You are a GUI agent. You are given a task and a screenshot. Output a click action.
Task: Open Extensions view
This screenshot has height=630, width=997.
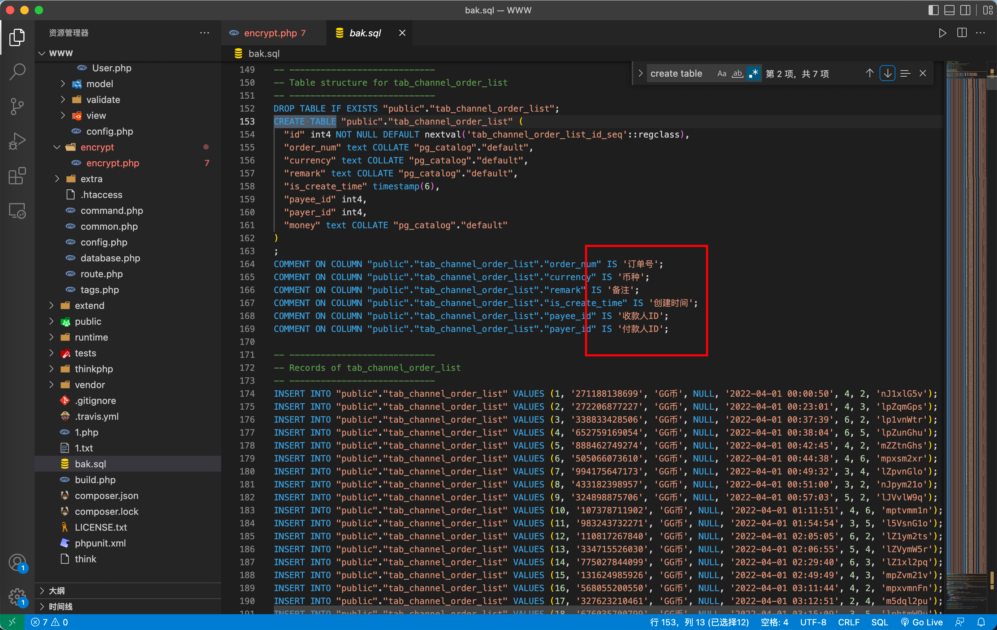click(x=17, y=176)
